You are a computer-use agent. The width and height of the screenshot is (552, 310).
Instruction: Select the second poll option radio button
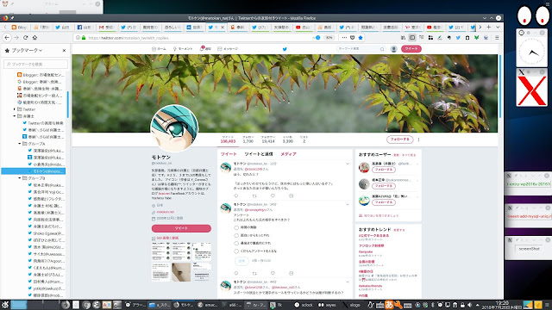236,235
